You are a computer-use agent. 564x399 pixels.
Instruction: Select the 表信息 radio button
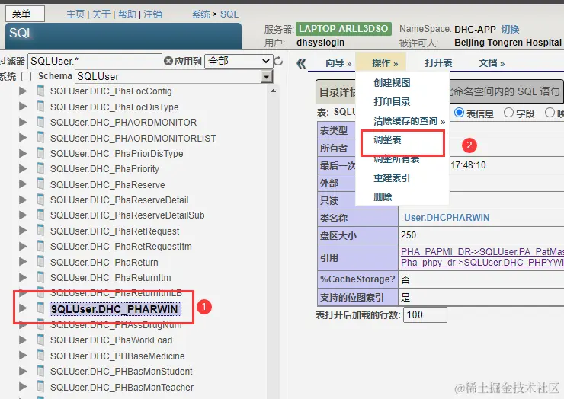point(459,113)
